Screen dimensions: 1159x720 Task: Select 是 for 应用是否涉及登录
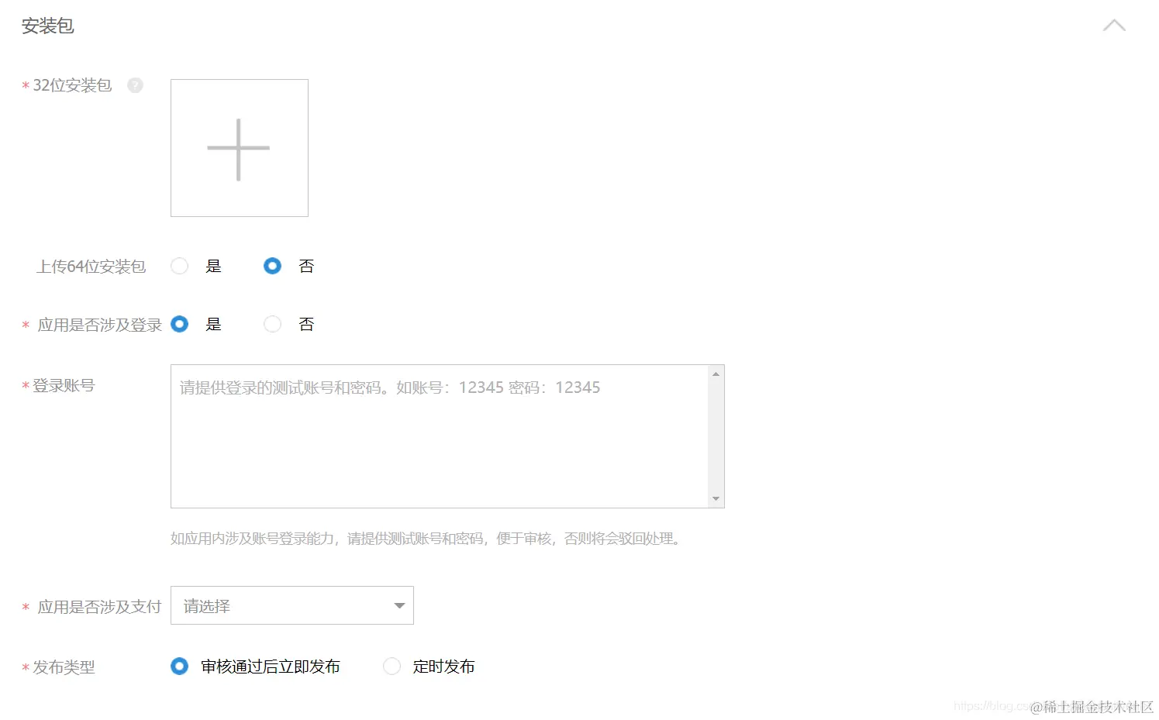click(x=179, y=324)
